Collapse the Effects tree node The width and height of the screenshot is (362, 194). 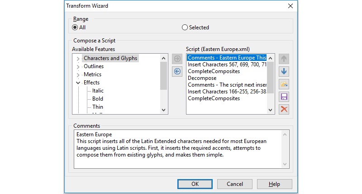(78, 83)
